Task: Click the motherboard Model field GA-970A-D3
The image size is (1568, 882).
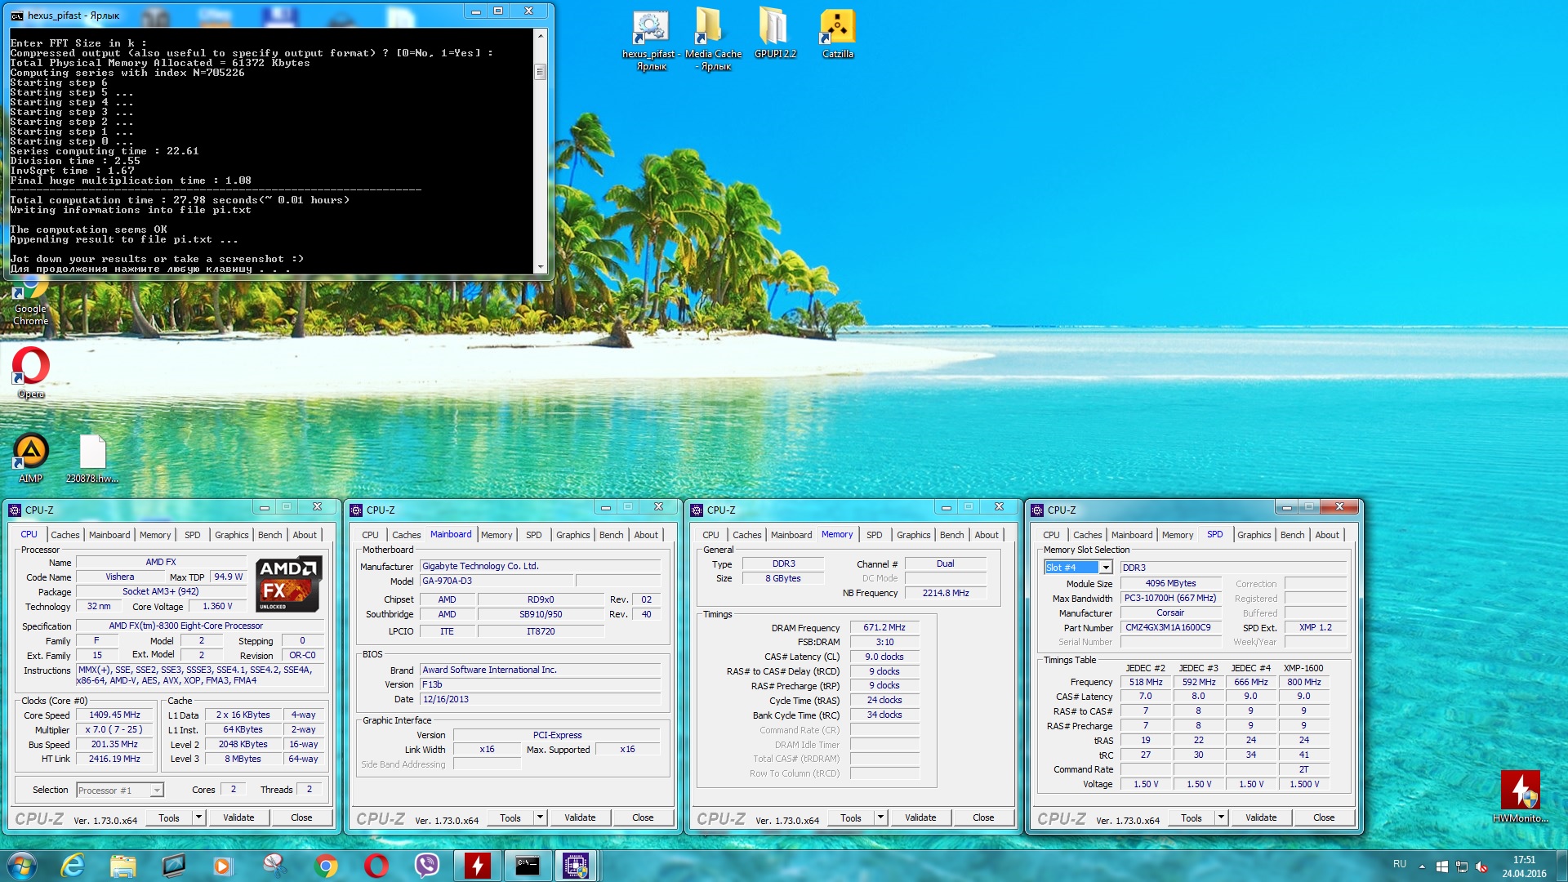Action: [x=497, y=581]
